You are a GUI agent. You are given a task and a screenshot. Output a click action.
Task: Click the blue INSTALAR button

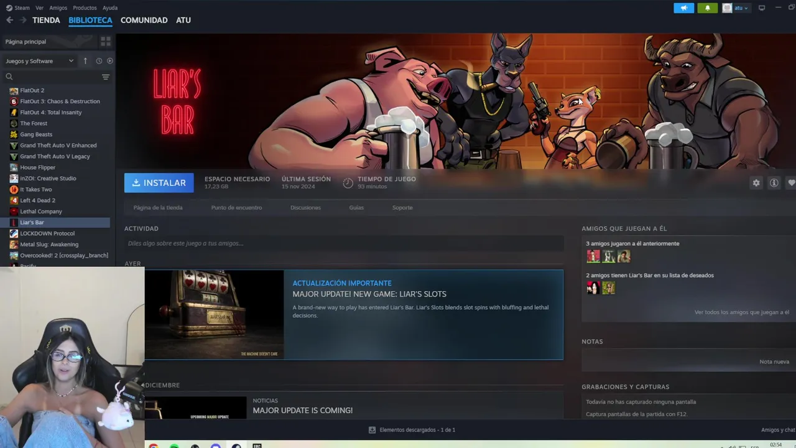click(x=159, y=183)
